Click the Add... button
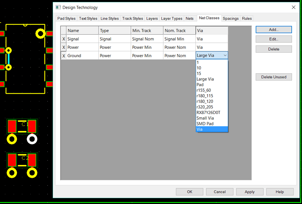This screenshot has width=302, height=204. [274, 30]
